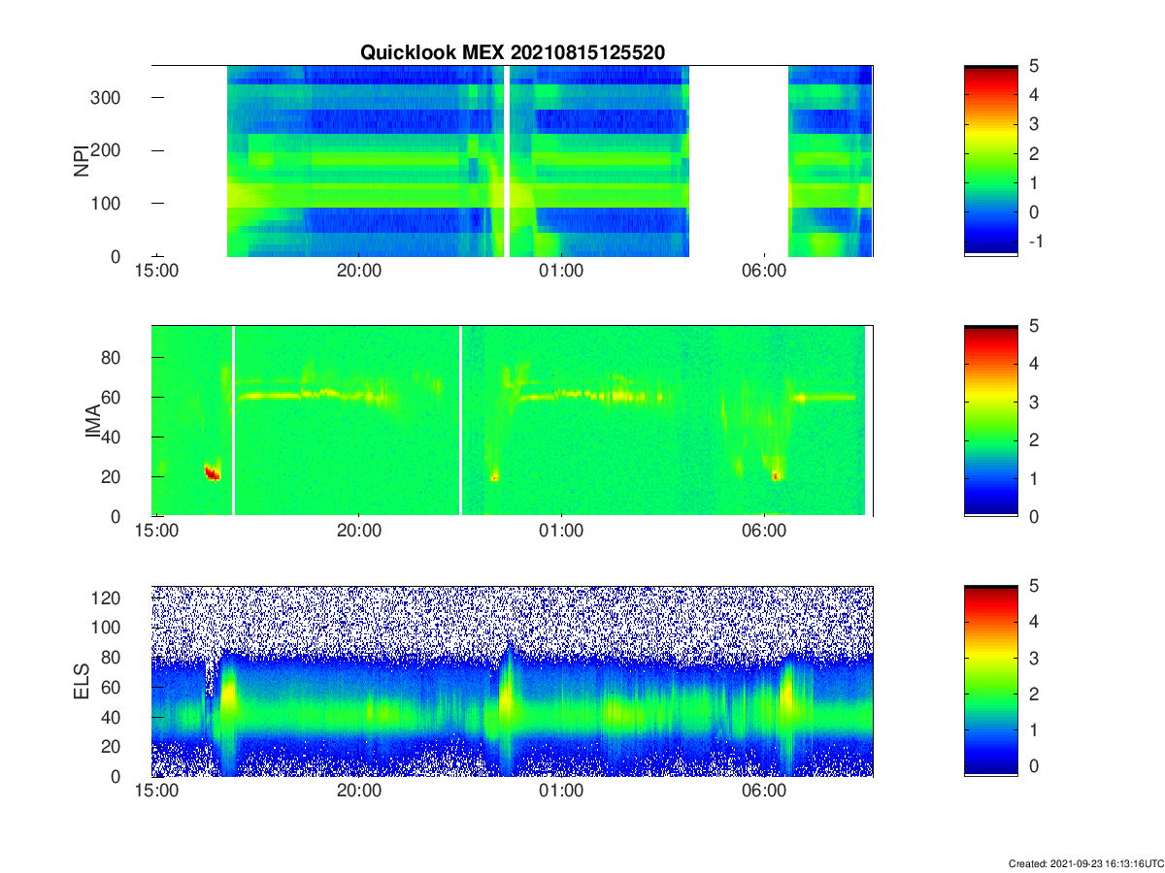Click 15:00 label under NPI plot
This screenshot has width=1165, height=873.
[157, 272]
